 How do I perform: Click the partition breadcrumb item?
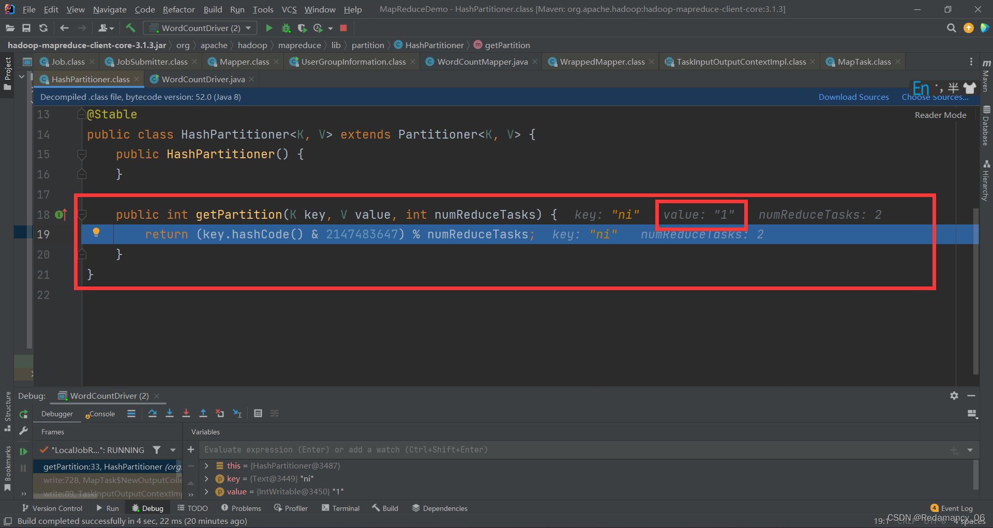coord(368,45)
